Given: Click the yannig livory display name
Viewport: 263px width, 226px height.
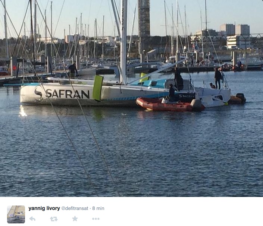Looking at the screenshot, I should [x=44, y=208].
